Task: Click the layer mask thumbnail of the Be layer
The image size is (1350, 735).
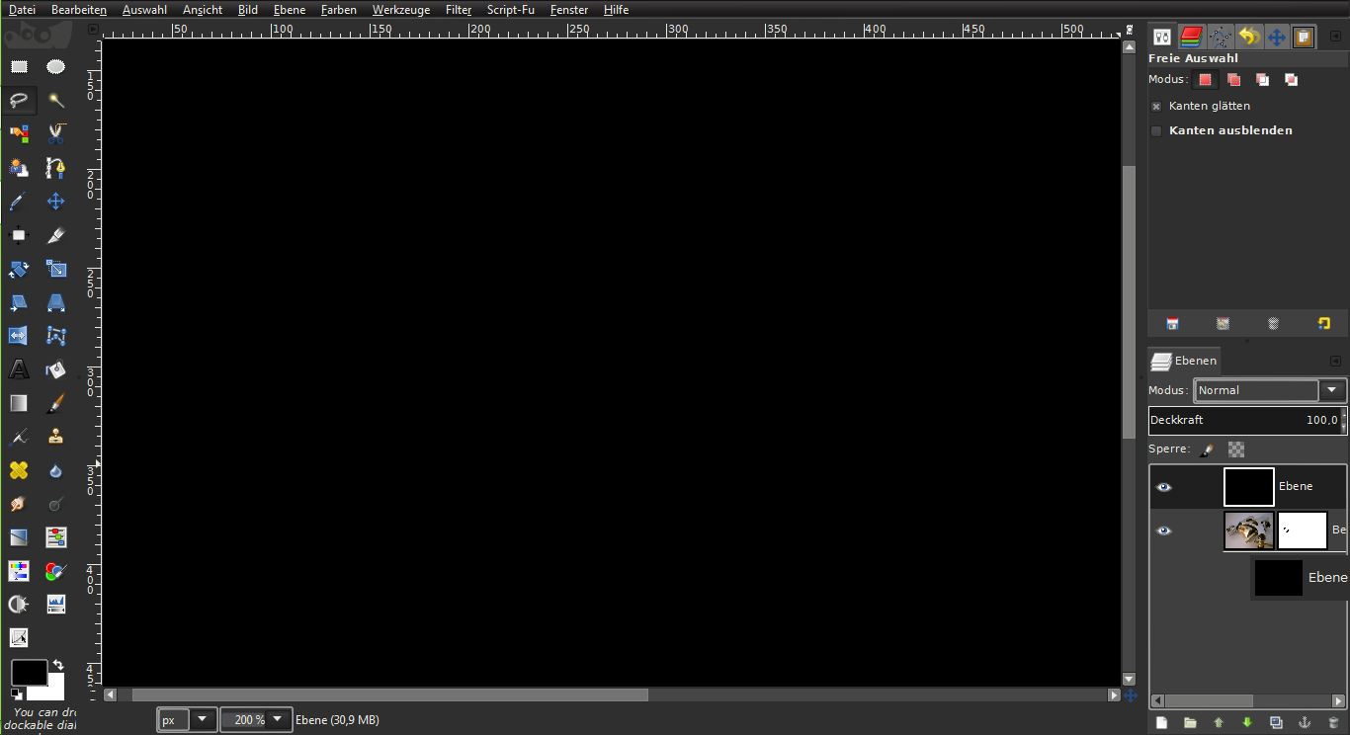Action: pos(1302,531)
